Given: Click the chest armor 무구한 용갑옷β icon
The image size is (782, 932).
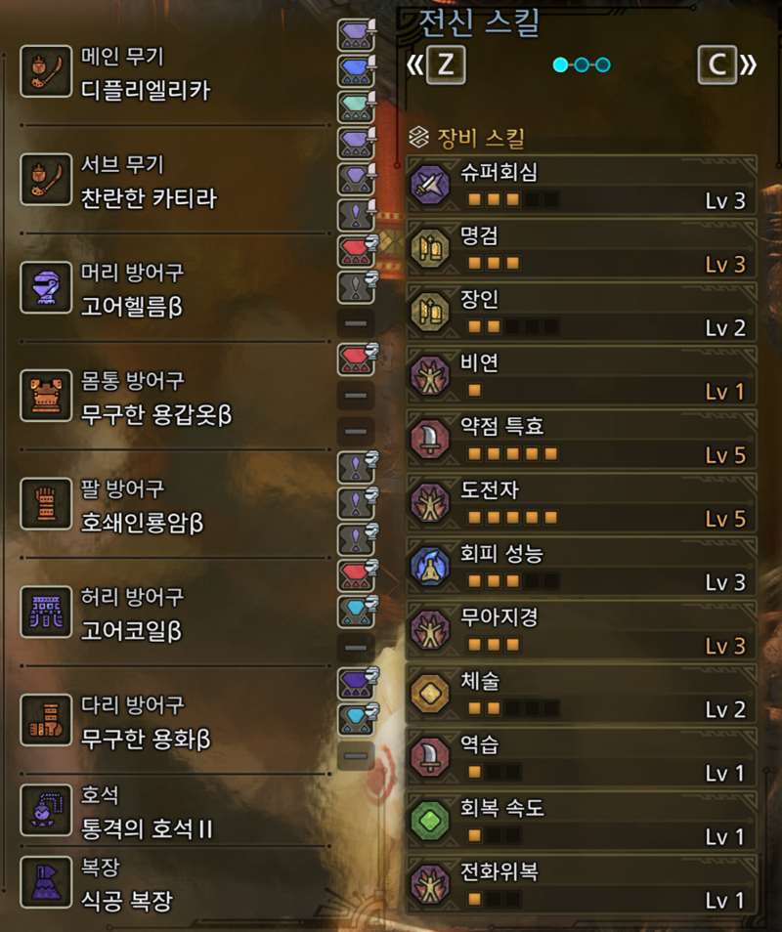Looking at the screenshot, I should click(46, 396).
